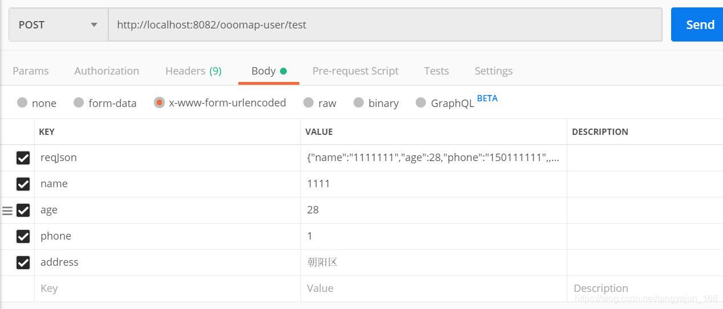
Task: Click the empty Key placeholder field
Action: (x=165, y=289)
